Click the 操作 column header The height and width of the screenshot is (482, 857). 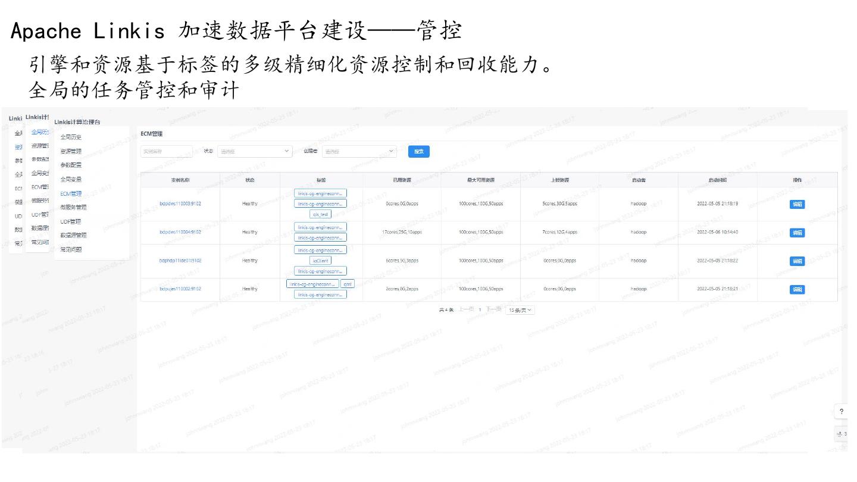[797, 180]
